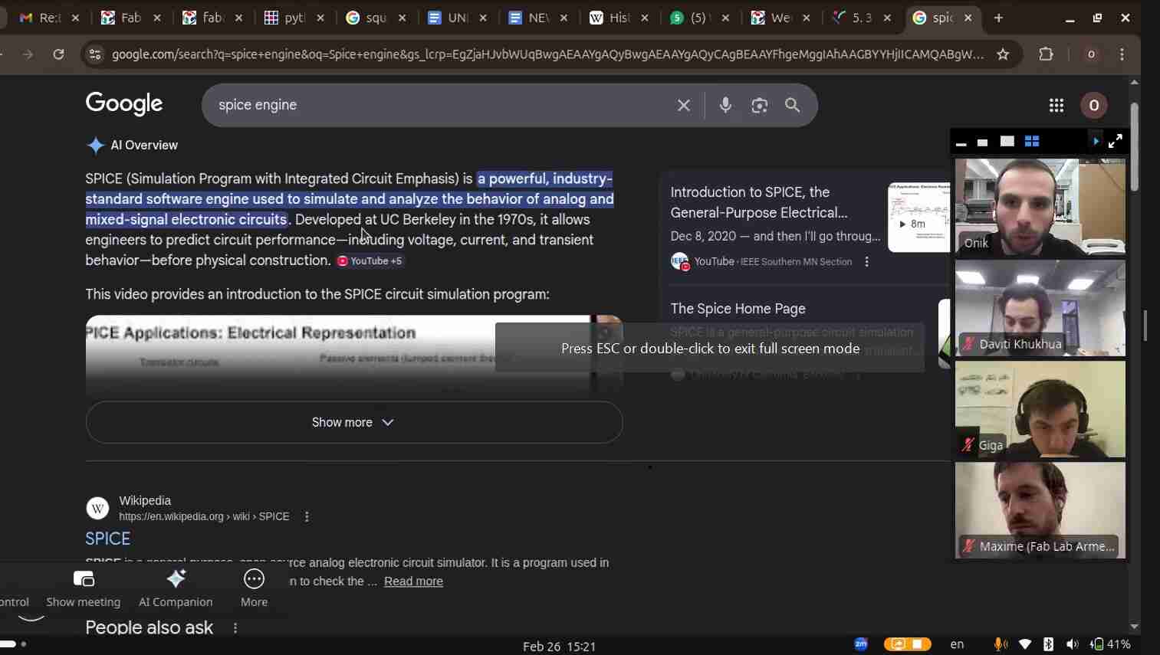Click the page vertical scrollbar
The width and height of the screenshot is (1160, 655).
tap(1135, 146)
